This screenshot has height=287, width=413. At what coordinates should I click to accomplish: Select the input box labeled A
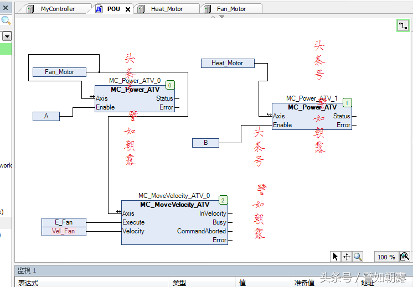pyautogui.click(x=46, y=116)
